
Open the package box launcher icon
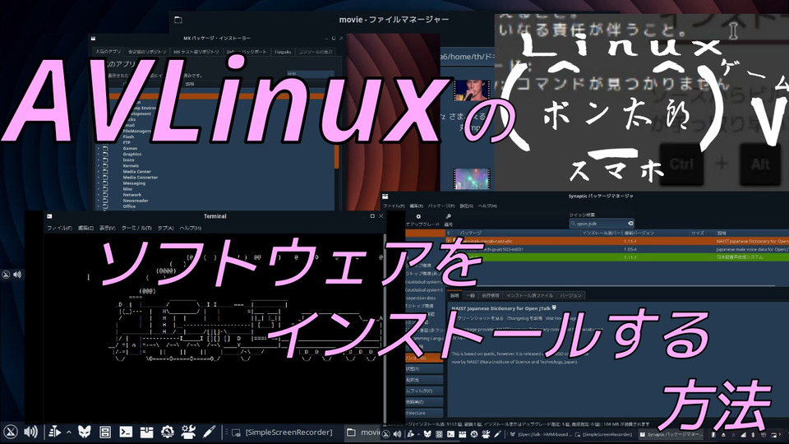point(146,432)
